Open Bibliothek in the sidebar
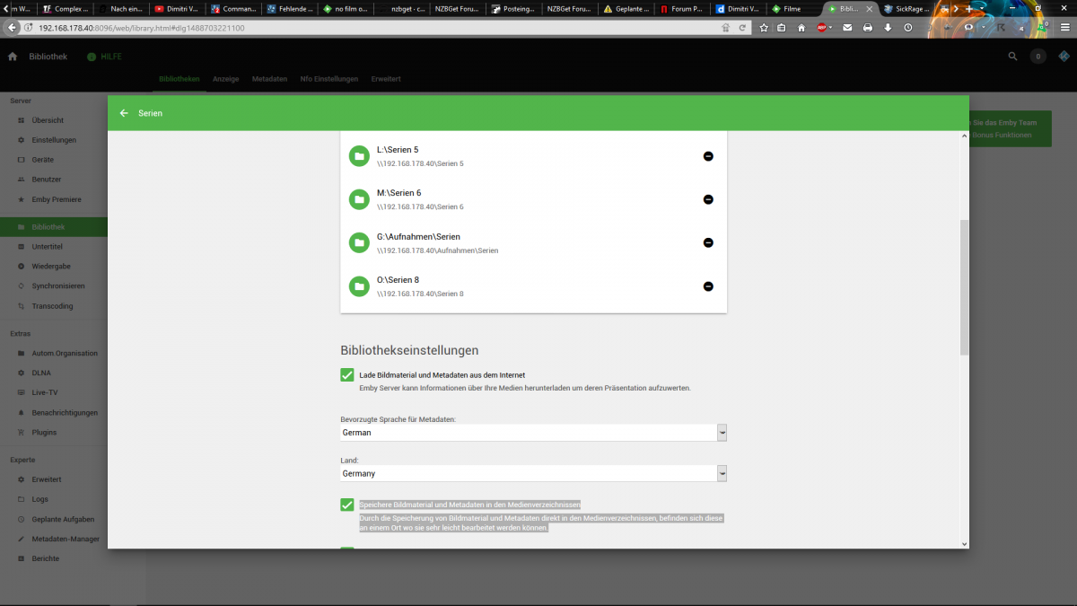This screenshot has height=606, width=1077. 54,227
